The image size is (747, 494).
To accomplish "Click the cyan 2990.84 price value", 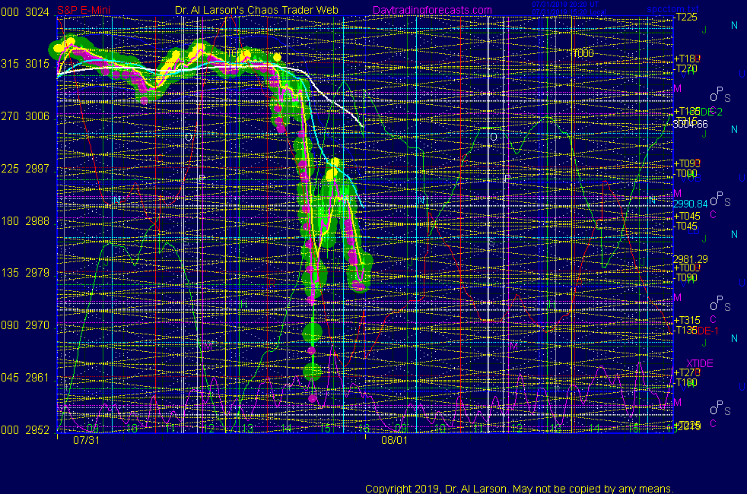I will tap(690, 204).
